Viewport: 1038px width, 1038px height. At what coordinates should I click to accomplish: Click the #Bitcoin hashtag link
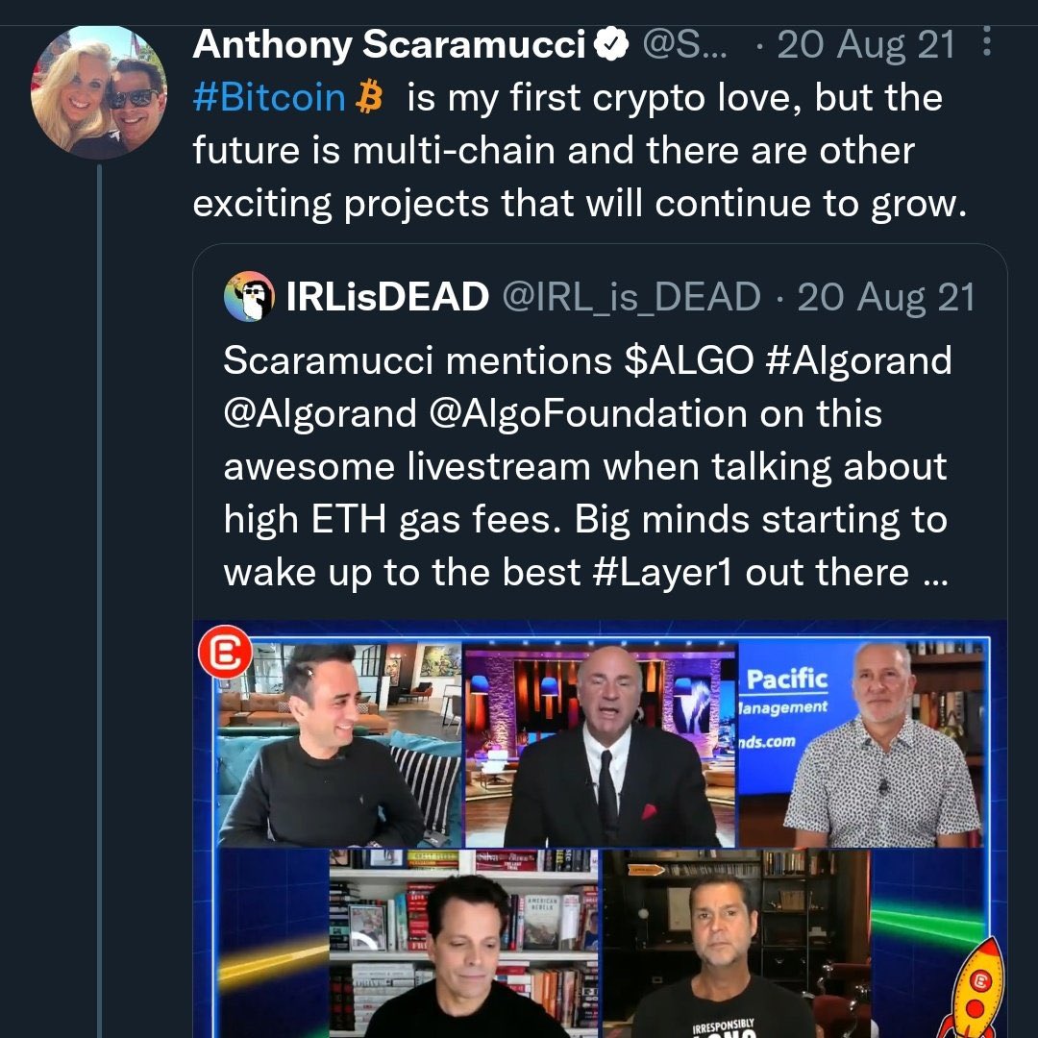point(269,98)
